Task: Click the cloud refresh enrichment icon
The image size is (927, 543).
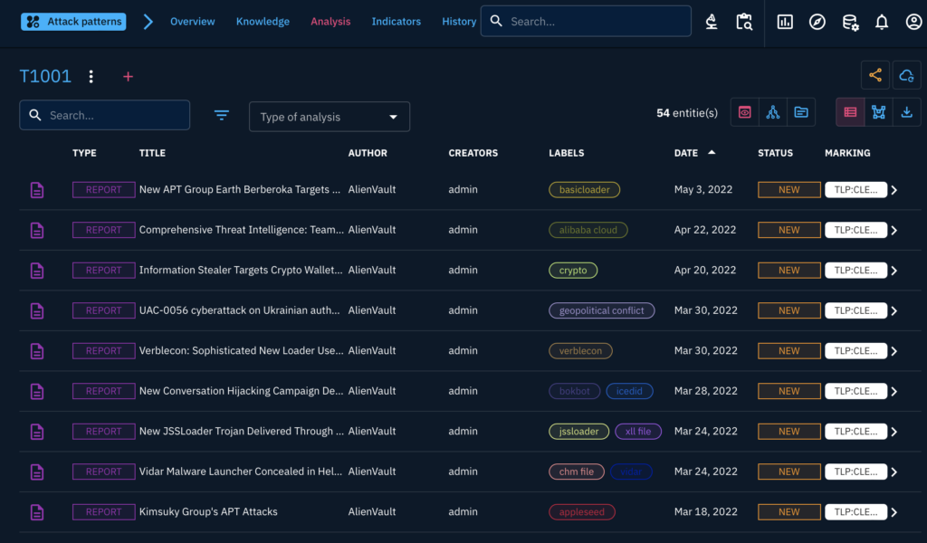Action: (x=906, y=76)
